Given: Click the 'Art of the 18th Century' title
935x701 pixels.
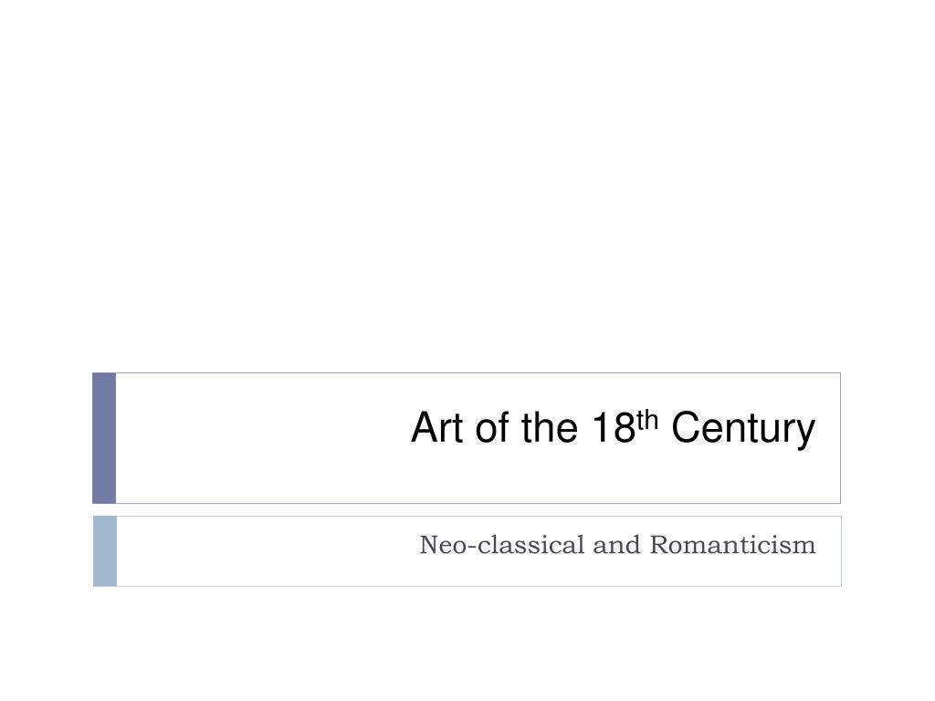Looking at the screenshot, I should tap(613, 428).
